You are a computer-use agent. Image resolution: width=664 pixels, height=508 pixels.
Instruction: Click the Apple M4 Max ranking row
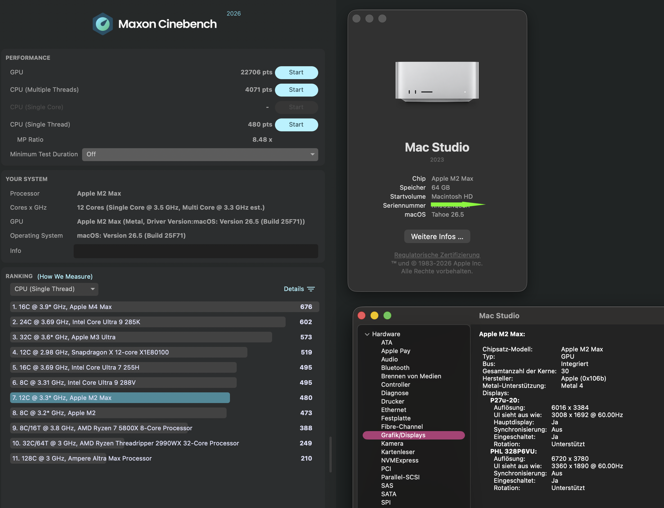164,307
